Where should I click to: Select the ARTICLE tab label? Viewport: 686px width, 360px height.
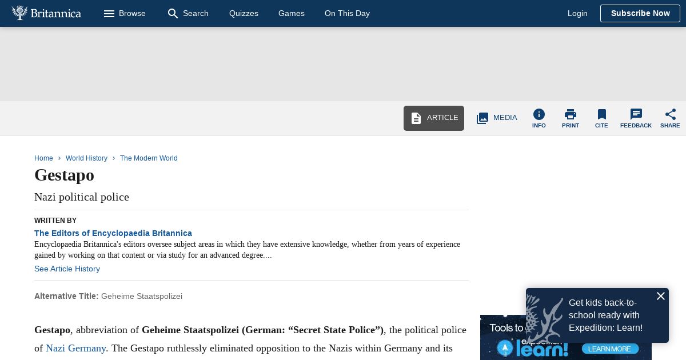click(442, 118)
